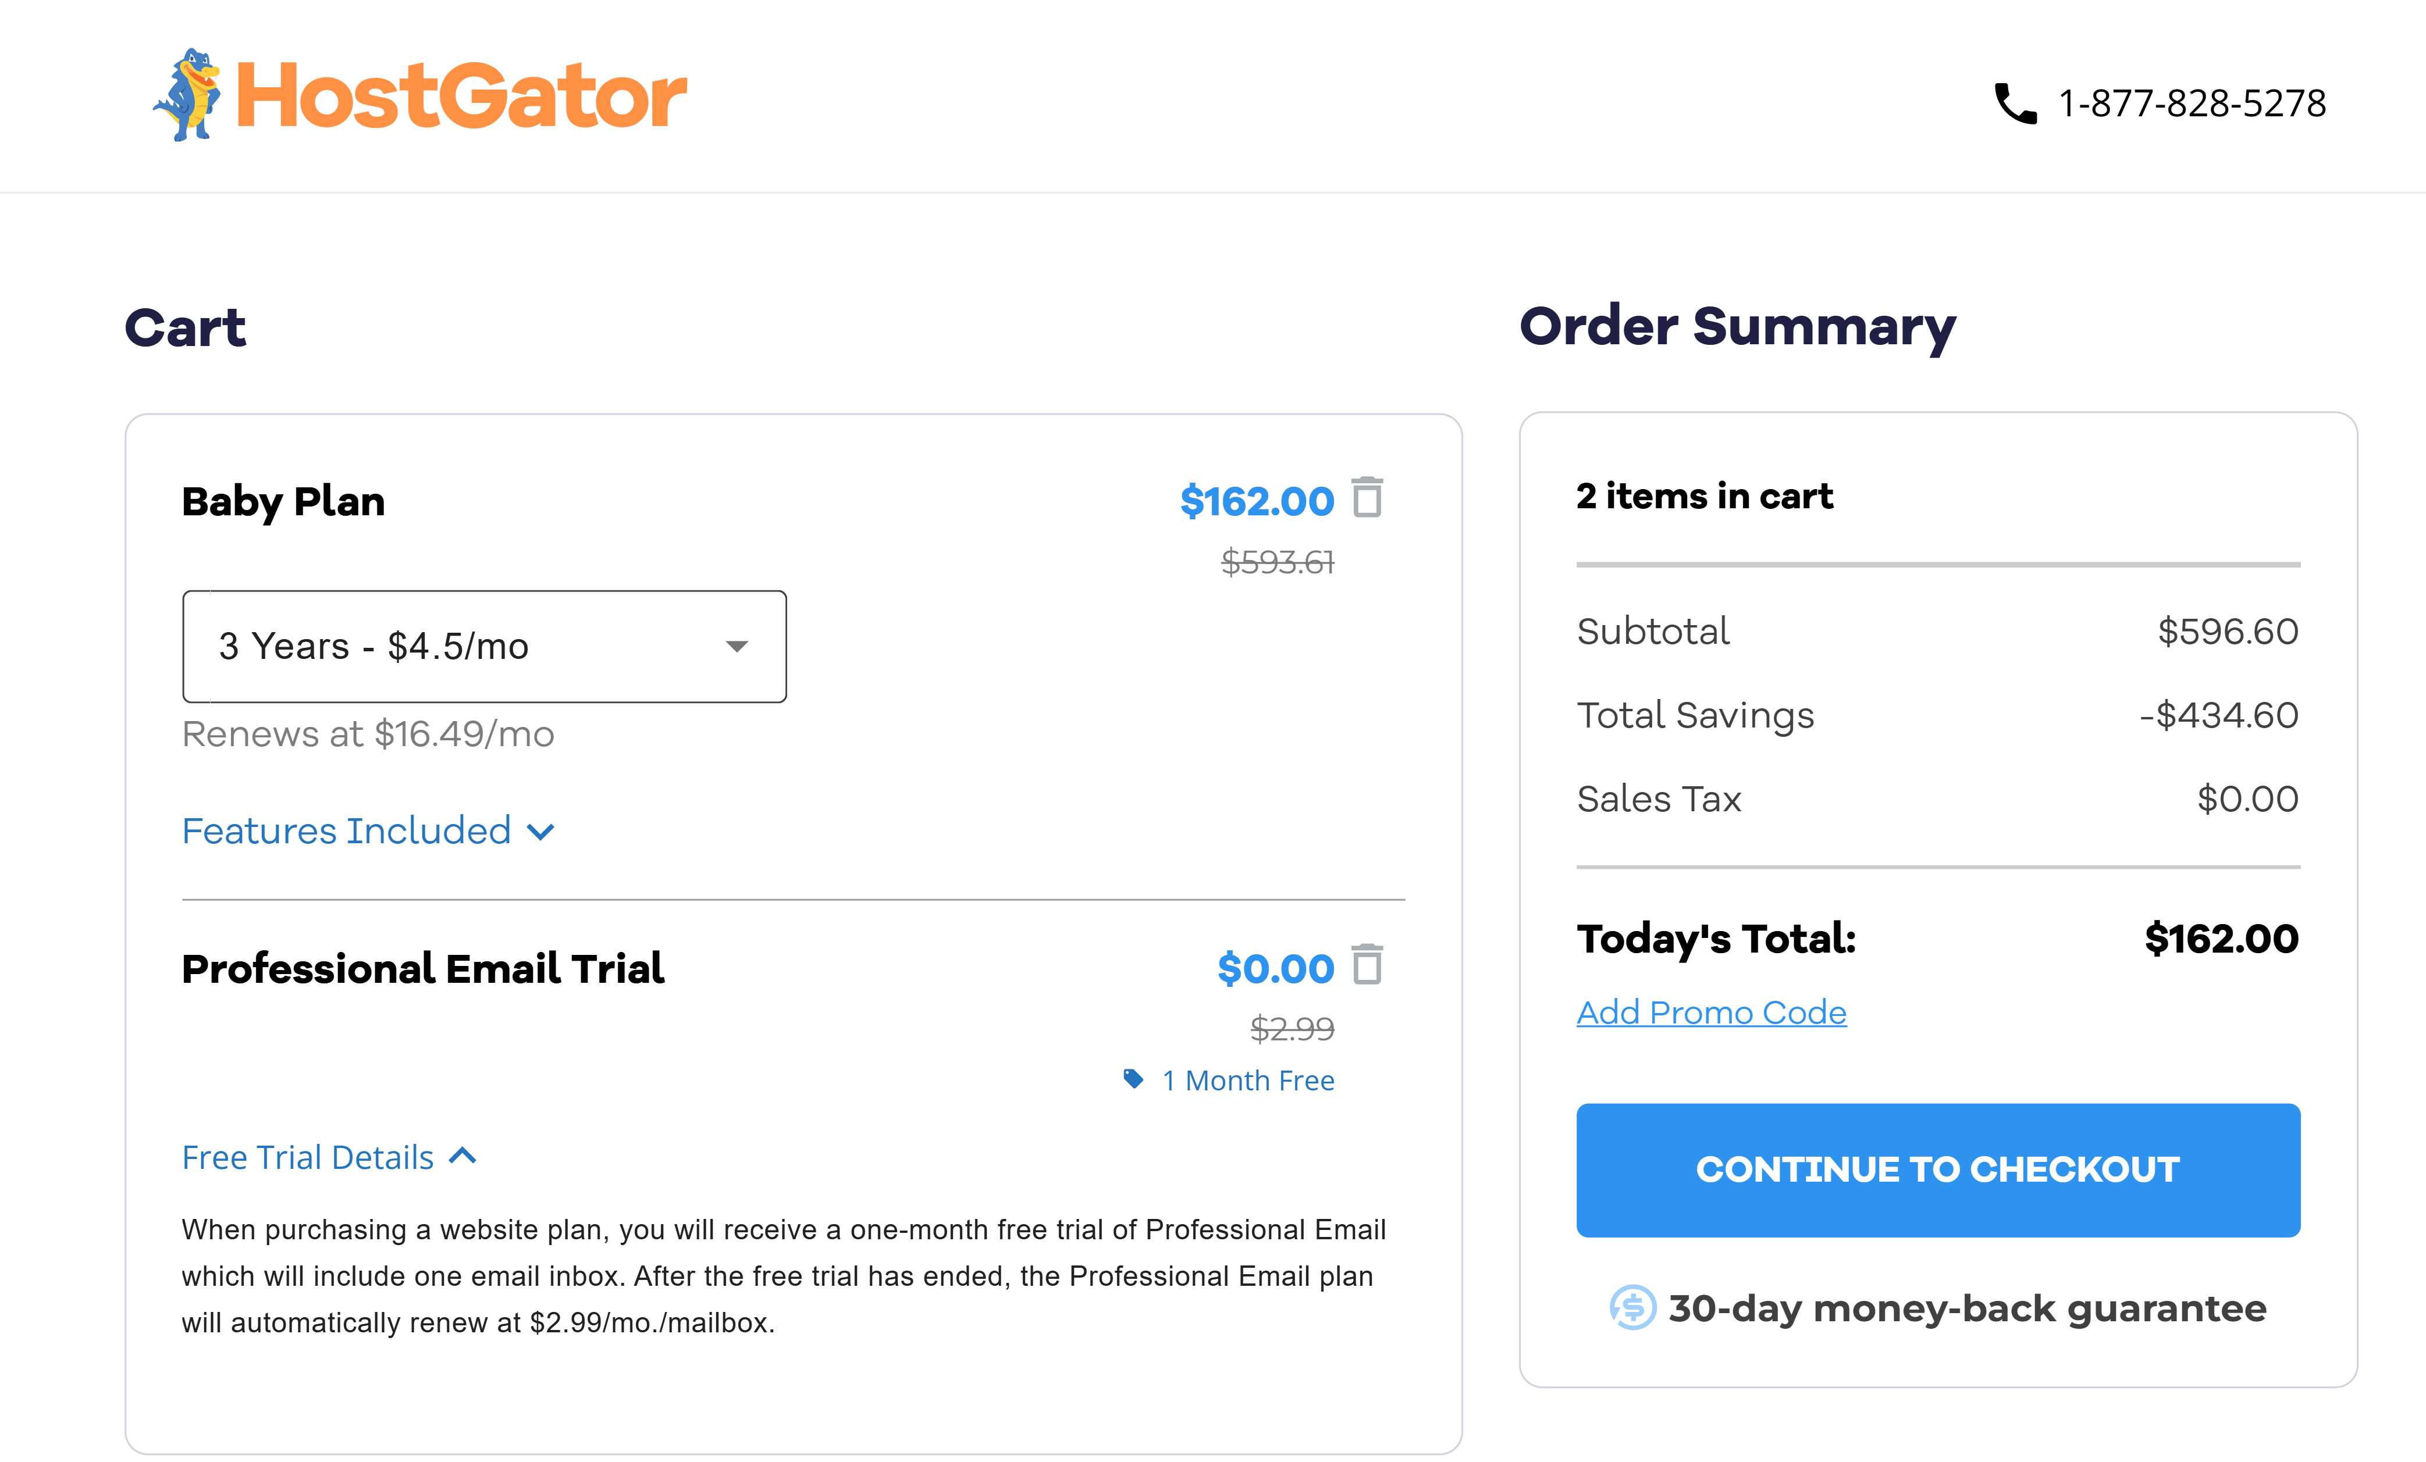Screen dimensions: 2426x1462
Task: Click the HostGator gator mascot logo
Action: tap(187, 95)
